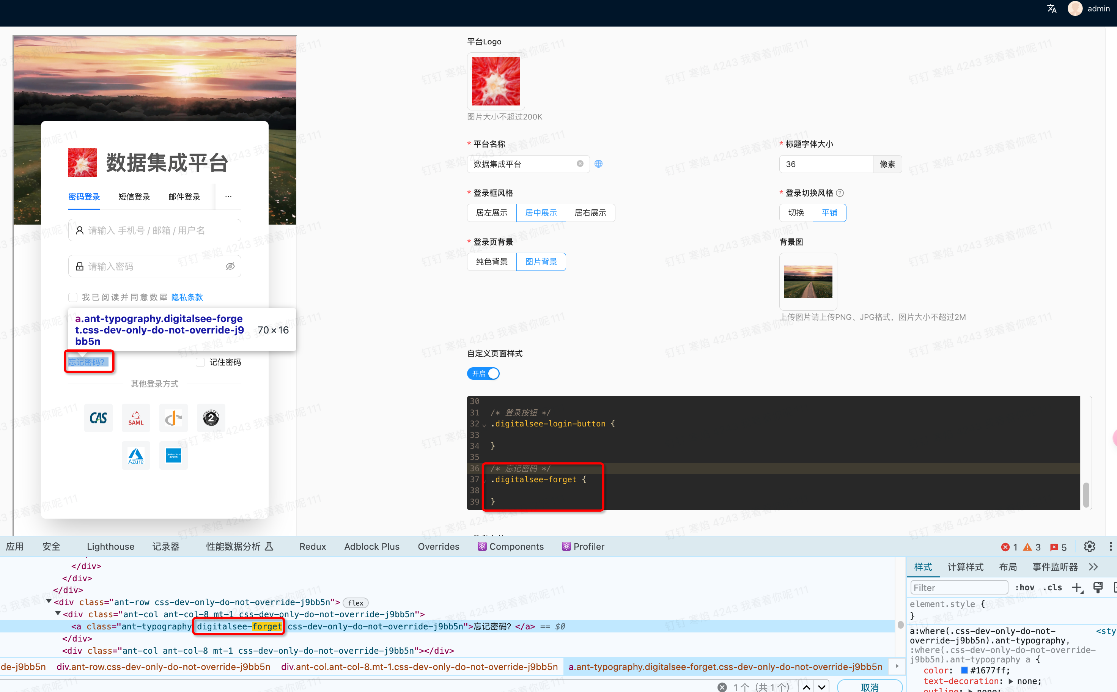1117x692 pixels.
Task: Click the 取消 search button
Action: 870,687
